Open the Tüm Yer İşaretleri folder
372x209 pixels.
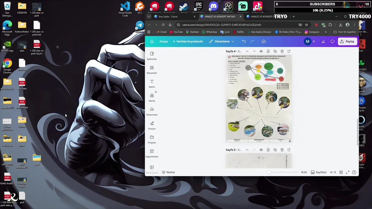point(345,32)
